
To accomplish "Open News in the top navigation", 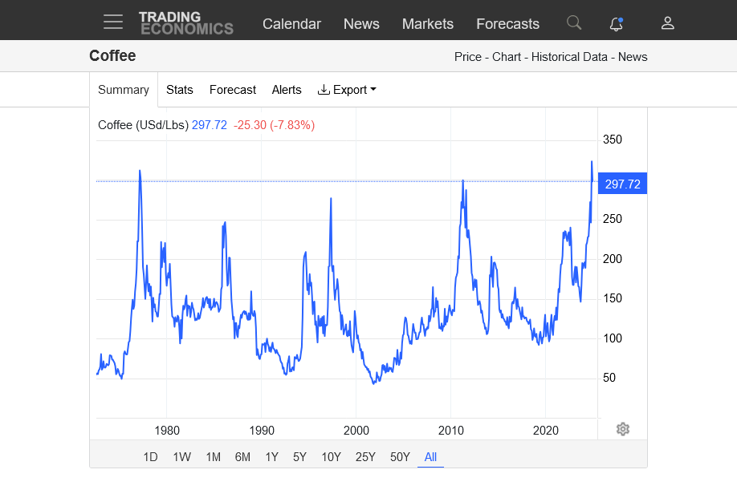I will pos(361,24).
